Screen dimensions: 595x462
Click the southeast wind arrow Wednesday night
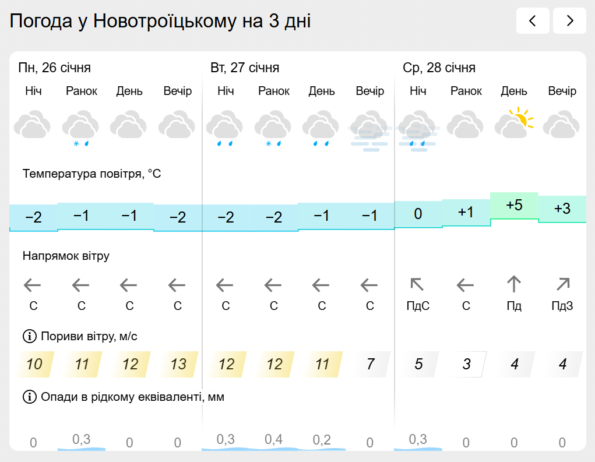point(417,285)
